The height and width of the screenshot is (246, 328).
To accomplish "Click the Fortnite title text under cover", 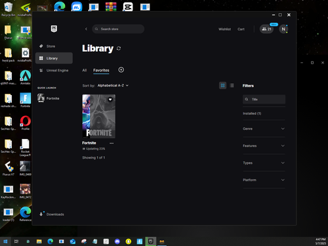I will click(89, 143).
